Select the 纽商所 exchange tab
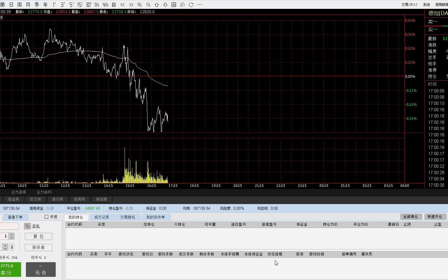The height and width of the screenshot is (280, 448). [79, 199]
